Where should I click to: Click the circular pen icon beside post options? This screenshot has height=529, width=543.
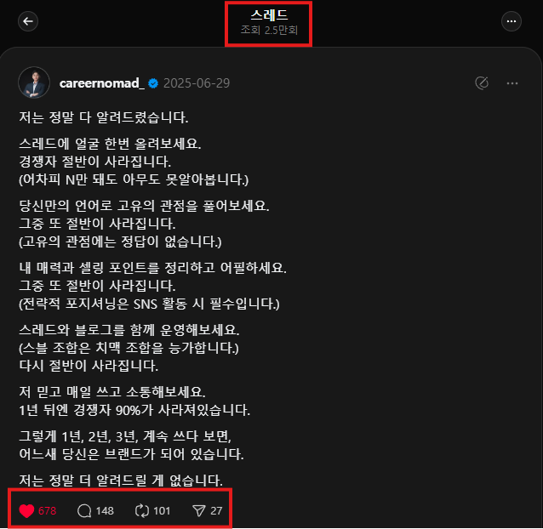point(482,83)
